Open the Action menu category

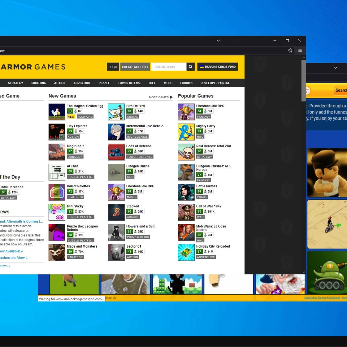(x=60, y=83)
